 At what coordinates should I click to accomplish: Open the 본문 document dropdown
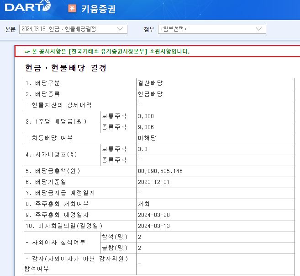pyautogui.click(x=73, y=29)
